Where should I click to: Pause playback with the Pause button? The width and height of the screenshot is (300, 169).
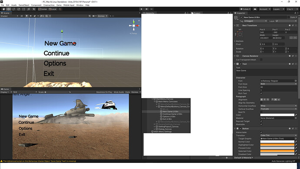(x=147, y=9)
